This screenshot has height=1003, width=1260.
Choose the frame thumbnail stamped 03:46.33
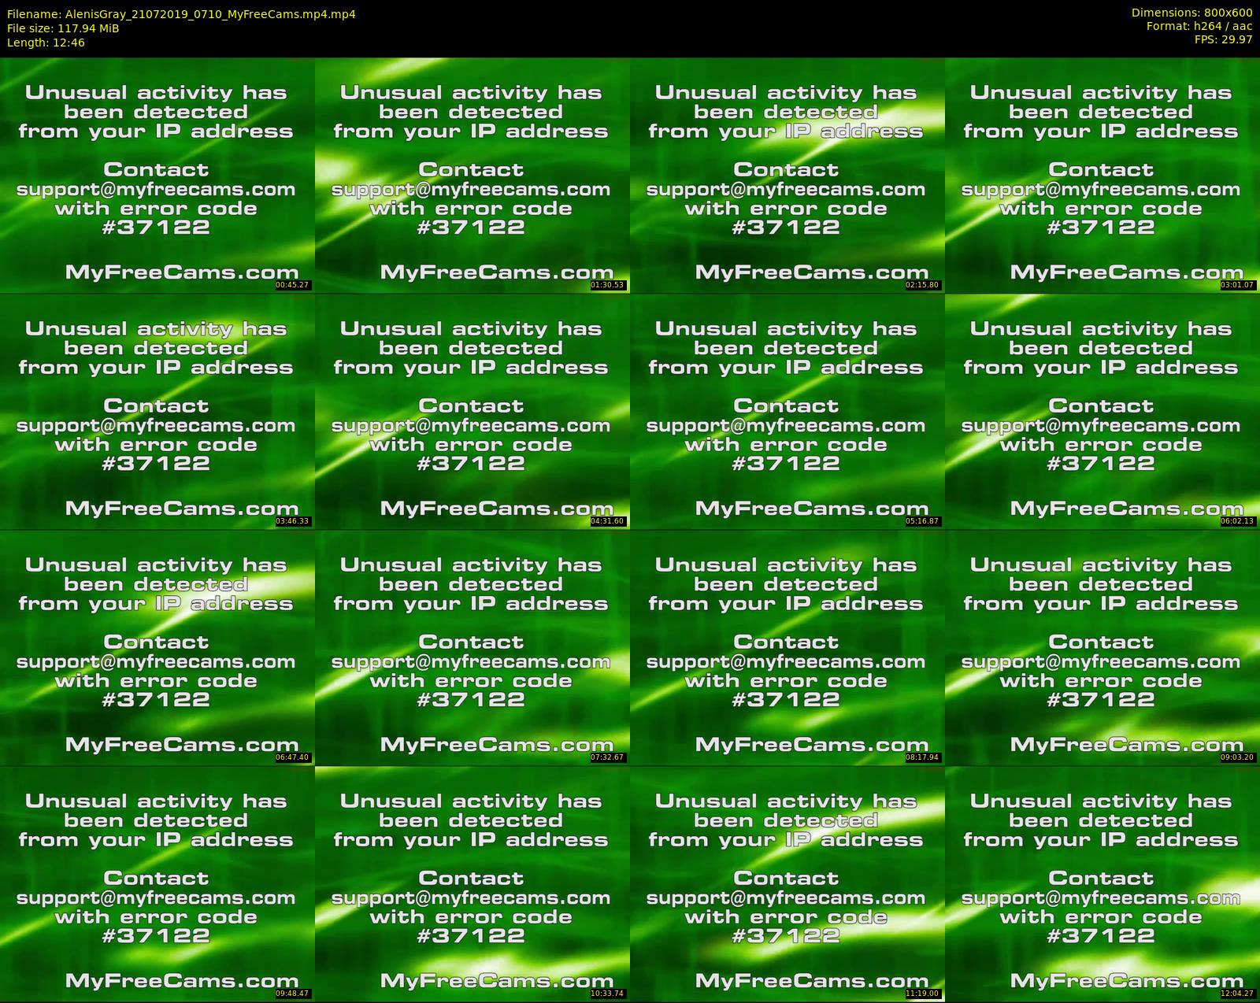[157, 411]
